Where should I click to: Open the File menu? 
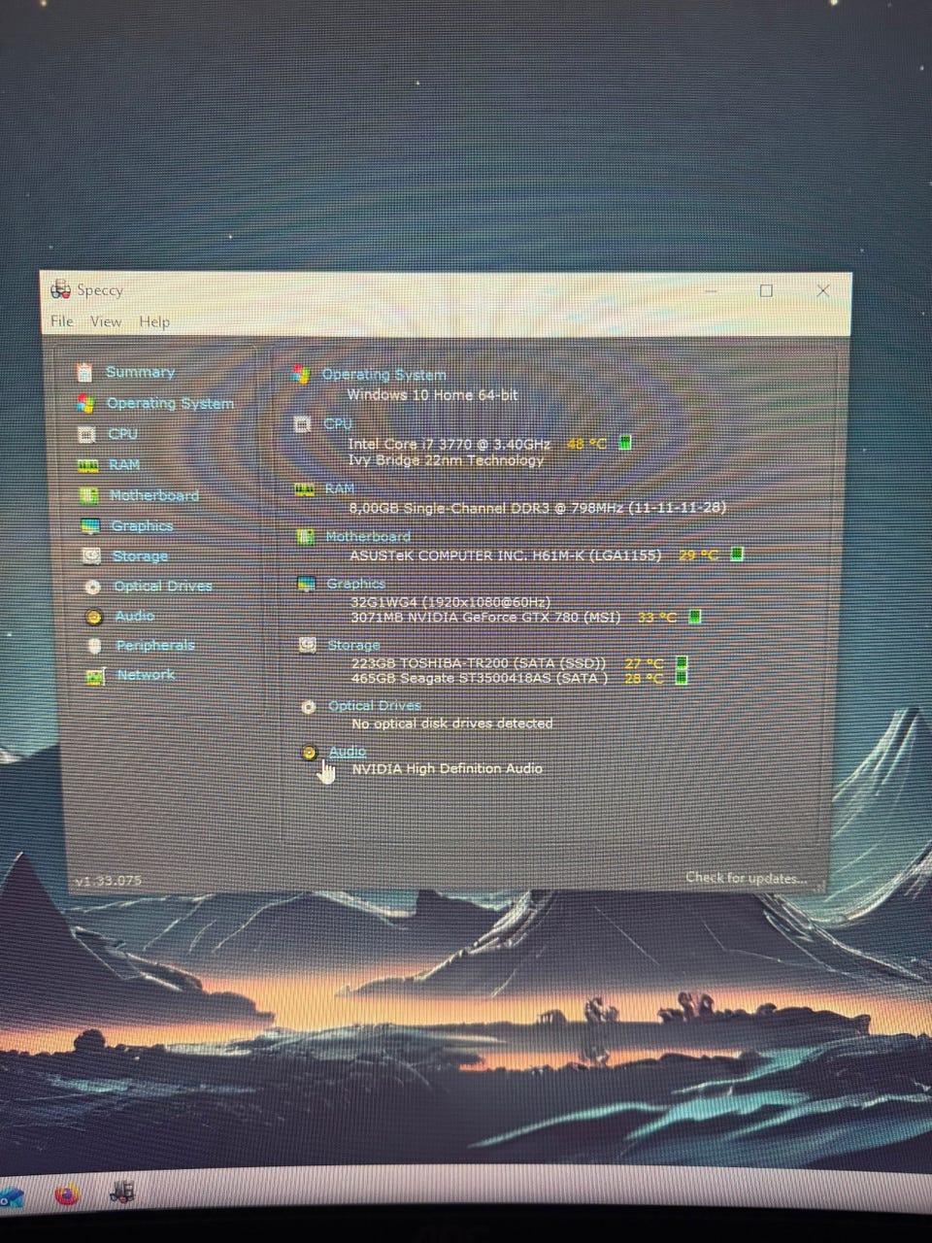(x=61, y=321)
